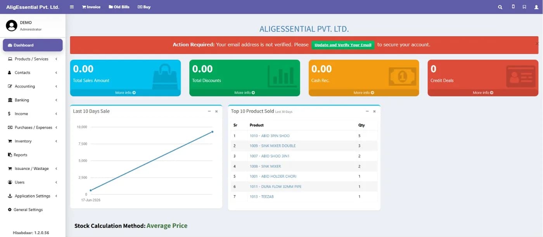Click the cart icon beside Inventory
This screenshot has height=237, width=543.
[10, 141]
